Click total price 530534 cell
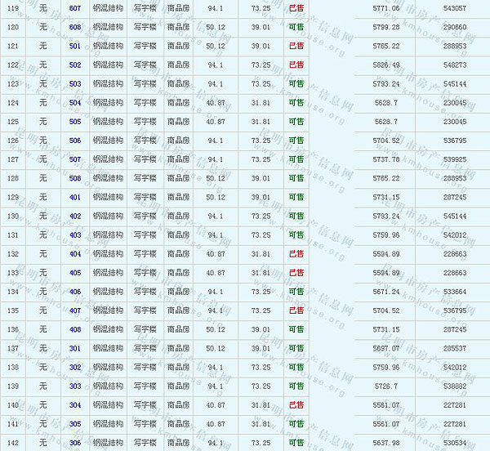The height and width of the screenshot is (451, 490). point(454,443)
